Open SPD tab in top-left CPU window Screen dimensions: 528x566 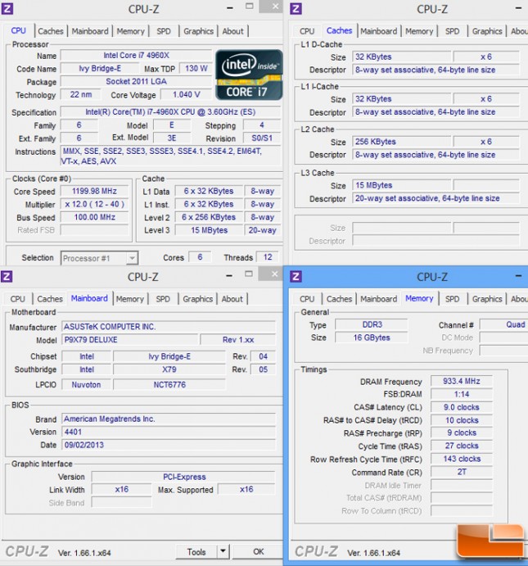pyautogui.click(x=164, y=31)
